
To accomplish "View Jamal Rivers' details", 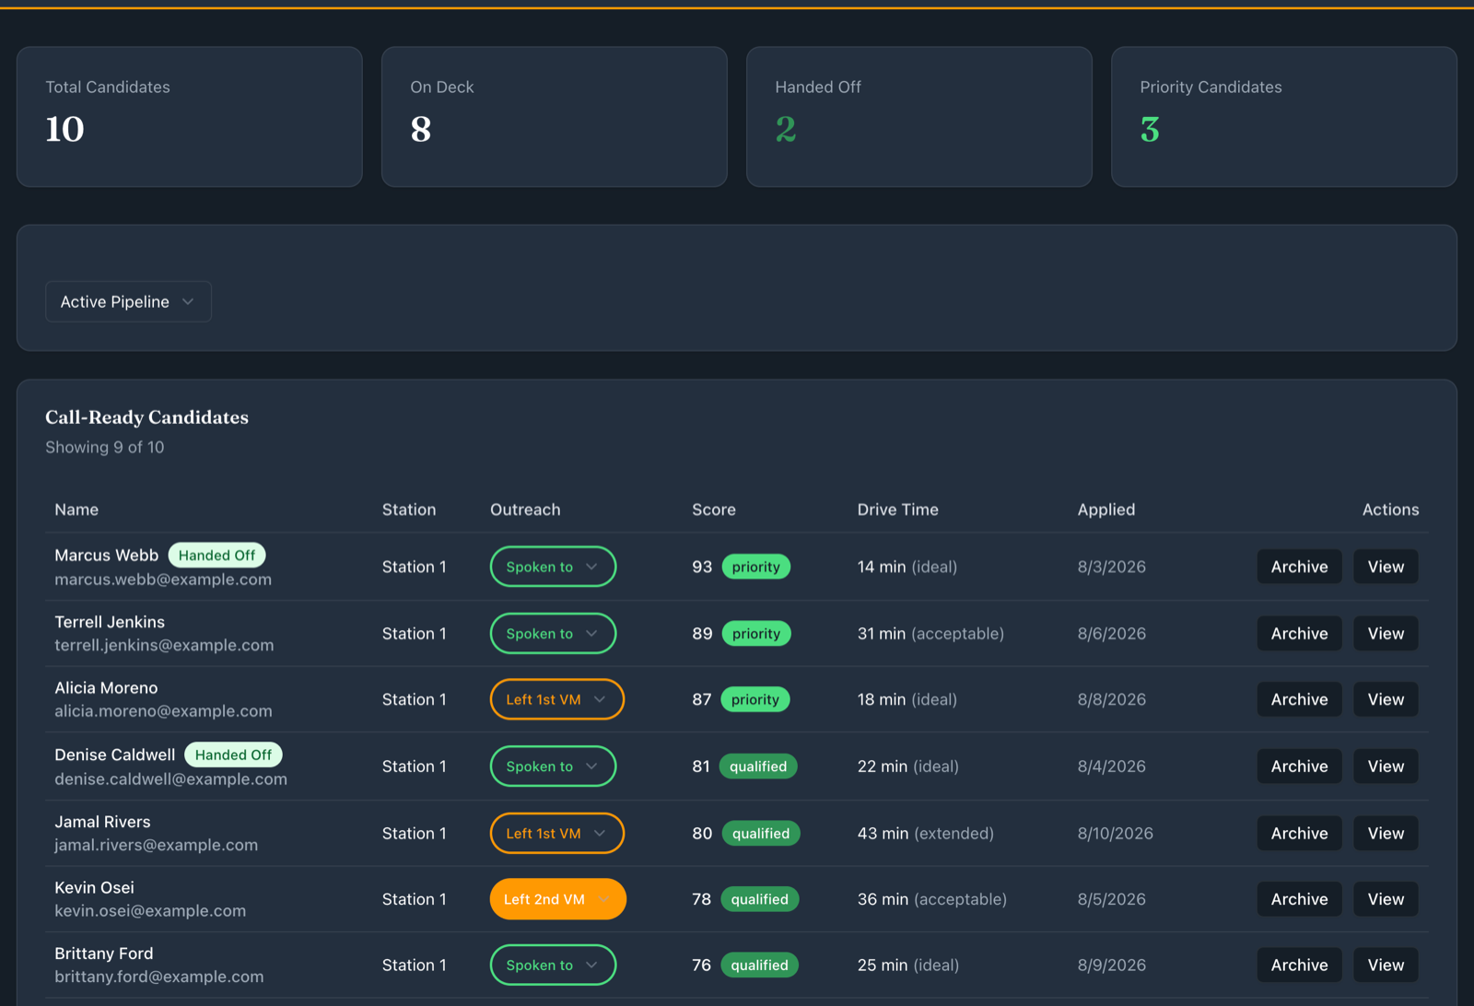I will pos(1386,833).
